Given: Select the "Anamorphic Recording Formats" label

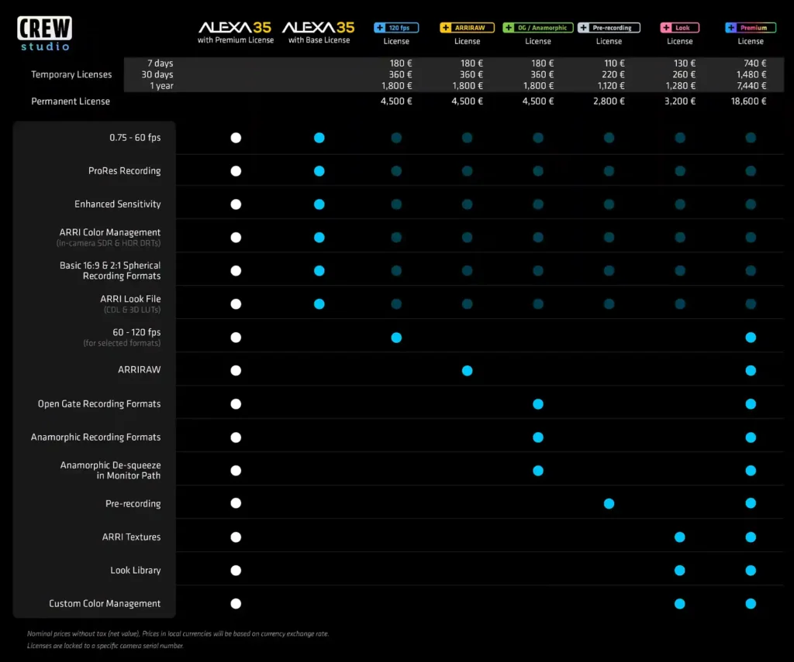Looking at the screenshot, I should pyautogui.click(x=95, y=437).
